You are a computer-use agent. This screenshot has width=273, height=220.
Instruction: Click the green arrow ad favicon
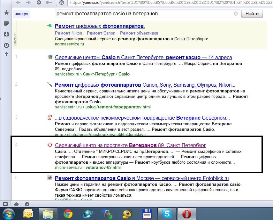click(49, 26)
